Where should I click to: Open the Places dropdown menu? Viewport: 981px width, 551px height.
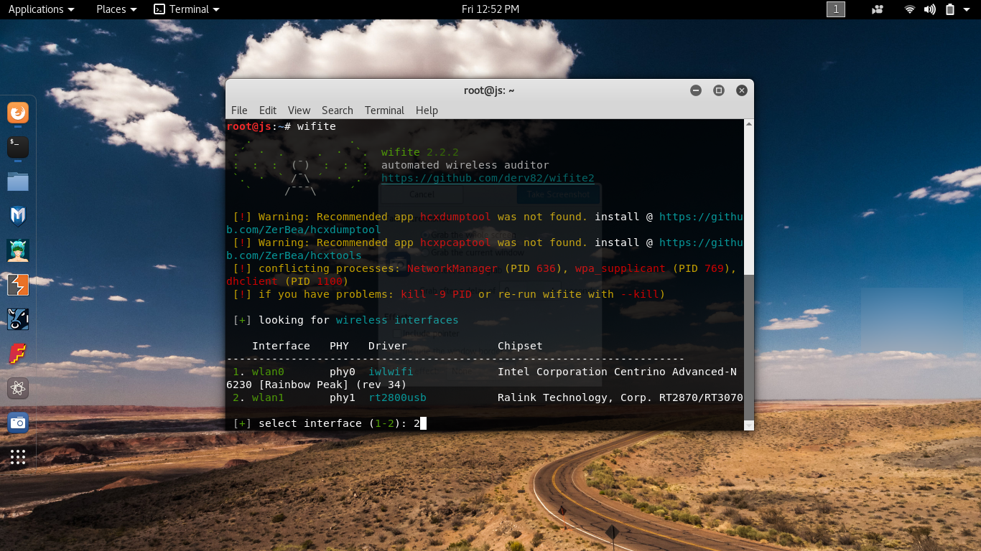tap(116, 9)
